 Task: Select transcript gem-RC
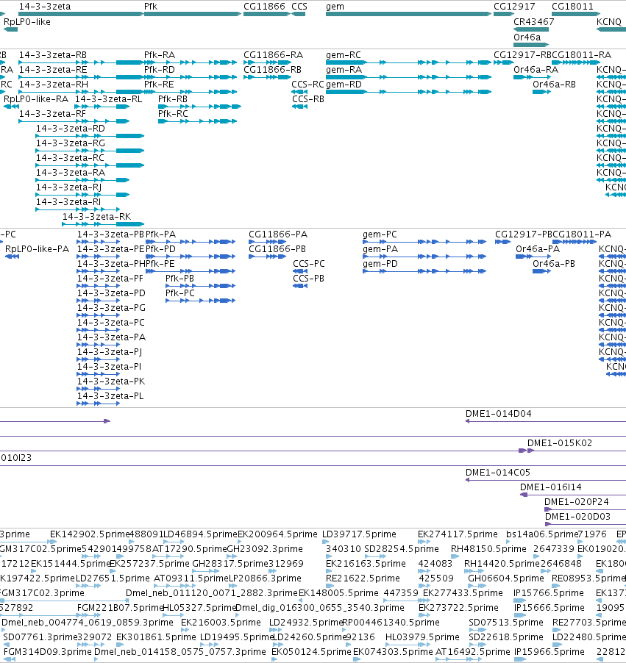[x=344, y=55]
